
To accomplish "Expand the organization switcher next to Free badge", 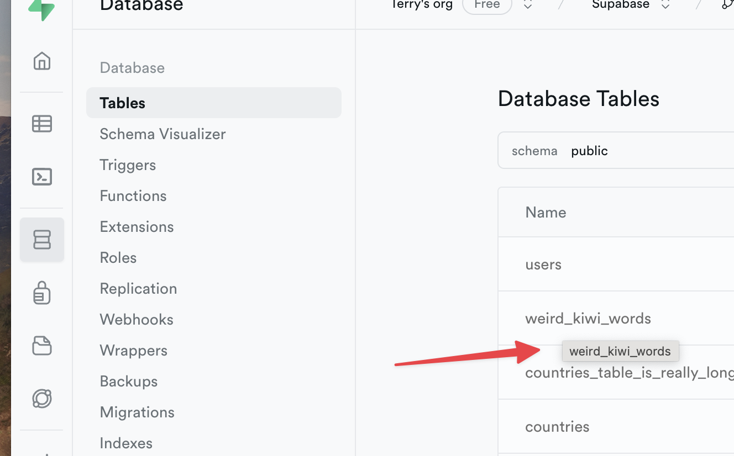I will [x=527, y=6].
